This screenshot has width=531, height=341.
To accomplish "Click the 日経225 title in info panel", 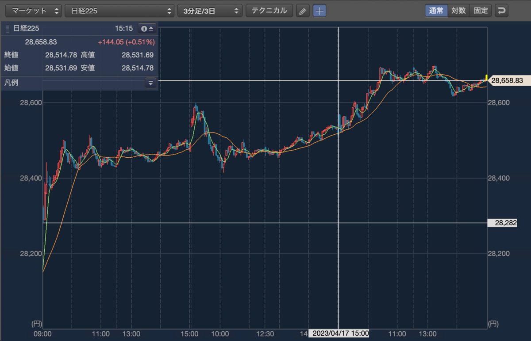I will (26, 28).
